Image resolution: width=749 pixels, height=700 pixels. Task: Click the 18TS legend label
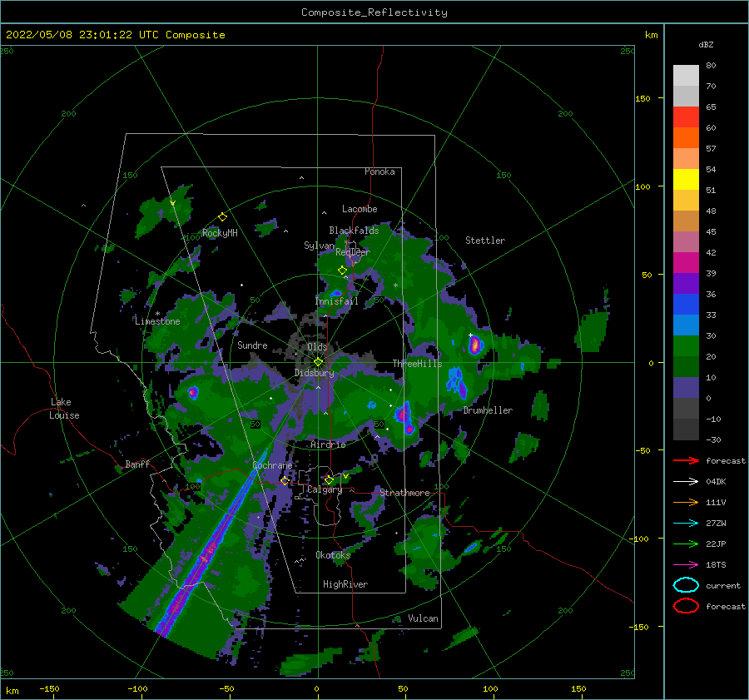pyautogui.click(x=716, y=565)
